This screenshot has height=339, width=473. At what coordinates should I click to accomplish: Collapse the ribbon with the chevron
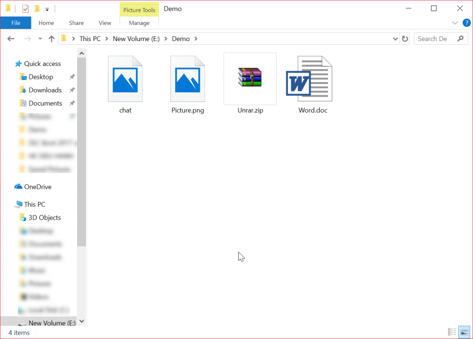pyautogui.click(x=455, y=23)
